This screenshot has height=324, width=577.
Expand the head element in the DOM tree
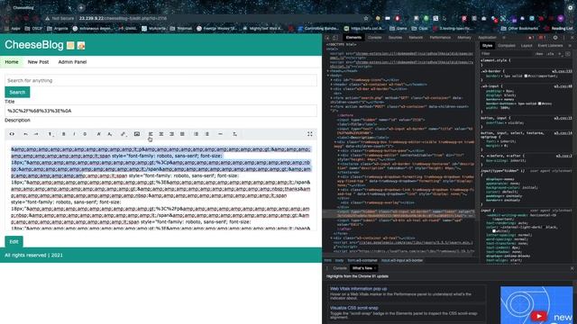tap(328, 71)
